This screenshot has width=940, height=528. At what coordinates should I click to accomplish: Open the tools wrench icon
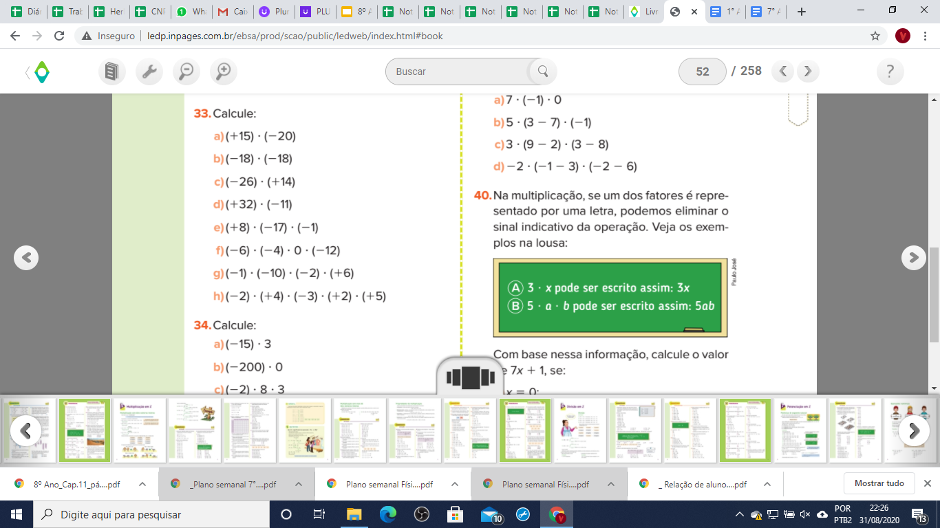tap(149, 71)
